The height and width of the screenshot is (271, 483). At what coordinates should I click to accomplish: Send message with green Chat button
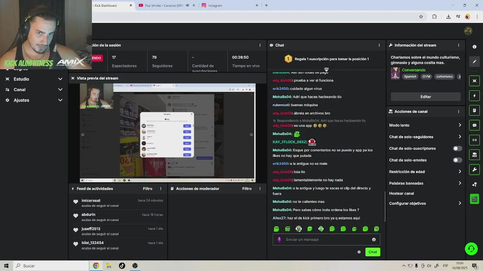pos(373,252)
